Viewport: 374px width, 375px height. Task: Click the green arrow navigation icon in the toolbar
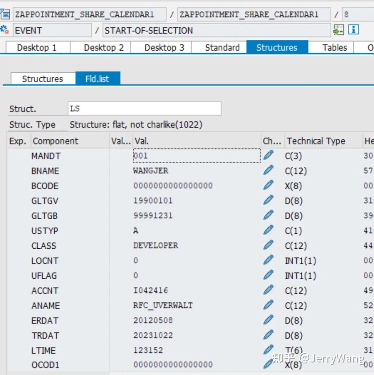[x=338, y=30]
